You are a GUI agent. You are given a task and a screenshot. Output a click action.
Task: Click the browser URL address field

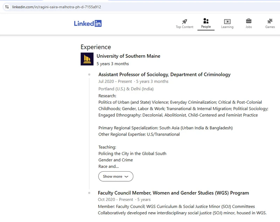click(141, 7)
